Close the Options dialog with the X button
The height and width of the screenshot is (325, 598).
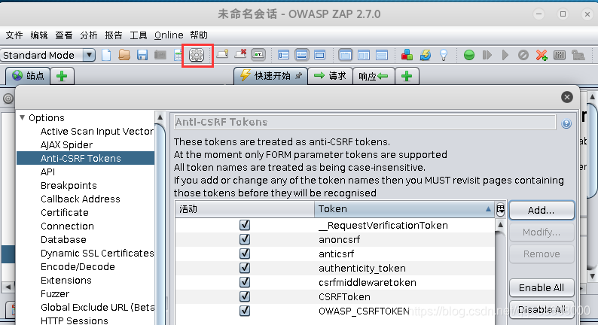coord(567,97)
